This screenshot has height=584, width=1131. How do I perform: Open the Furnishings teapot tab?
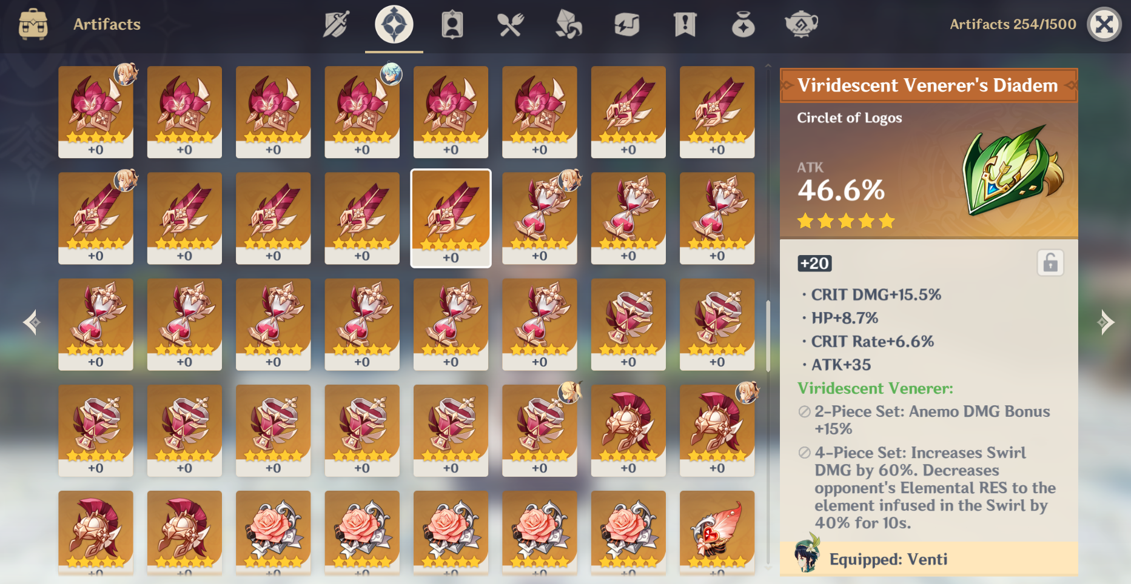tap(802, 25)
